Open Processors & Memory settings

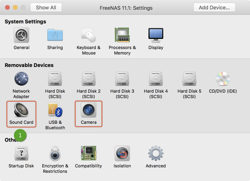click(x=122, y=36)
